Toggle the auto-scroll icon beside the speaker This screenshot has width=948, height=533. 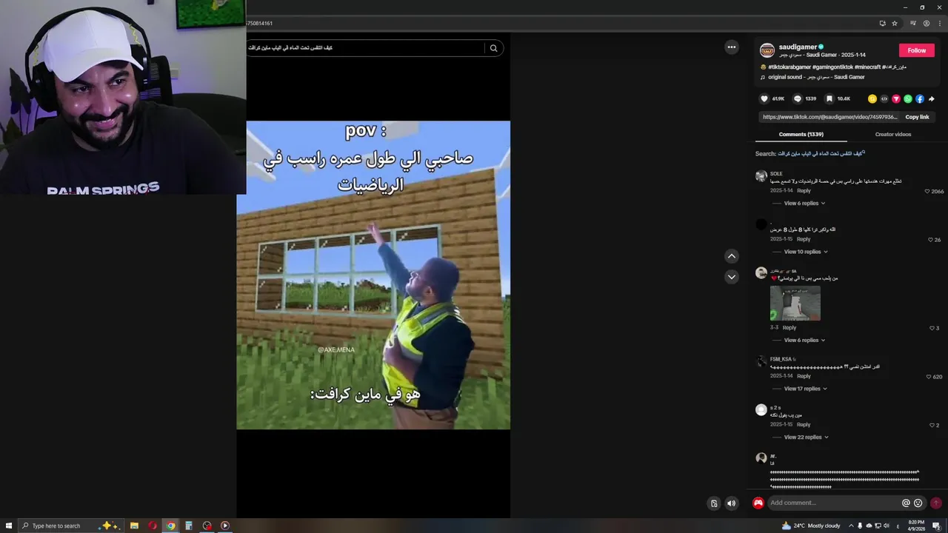click(714, 503)
